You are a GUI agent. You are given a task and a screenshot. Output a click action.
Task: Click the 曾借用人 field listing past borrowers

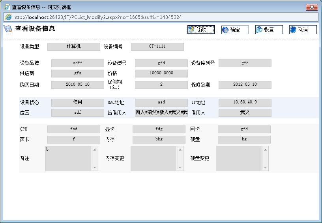pos(161,113)
